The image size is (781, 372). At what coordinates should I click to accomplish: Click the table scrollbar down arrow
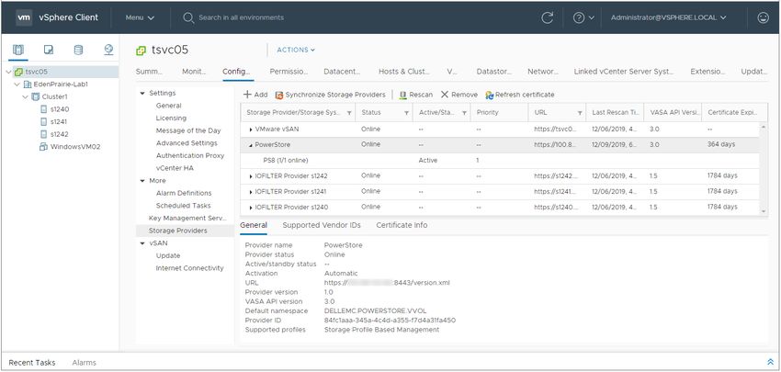[764, 211]
